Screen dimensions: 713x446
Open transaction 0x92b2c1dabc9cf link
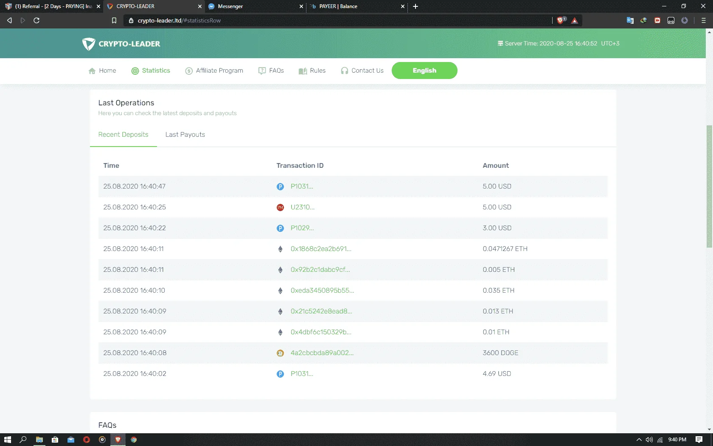(320, 270)
